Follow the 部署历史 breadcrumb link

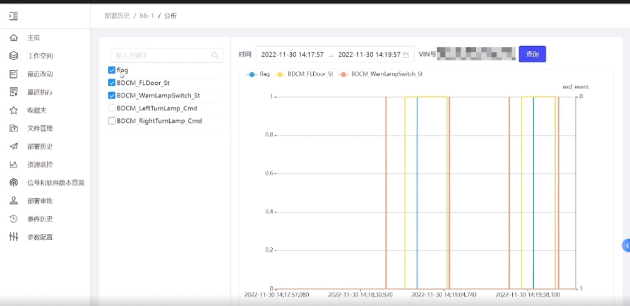(x=117, y=16)
